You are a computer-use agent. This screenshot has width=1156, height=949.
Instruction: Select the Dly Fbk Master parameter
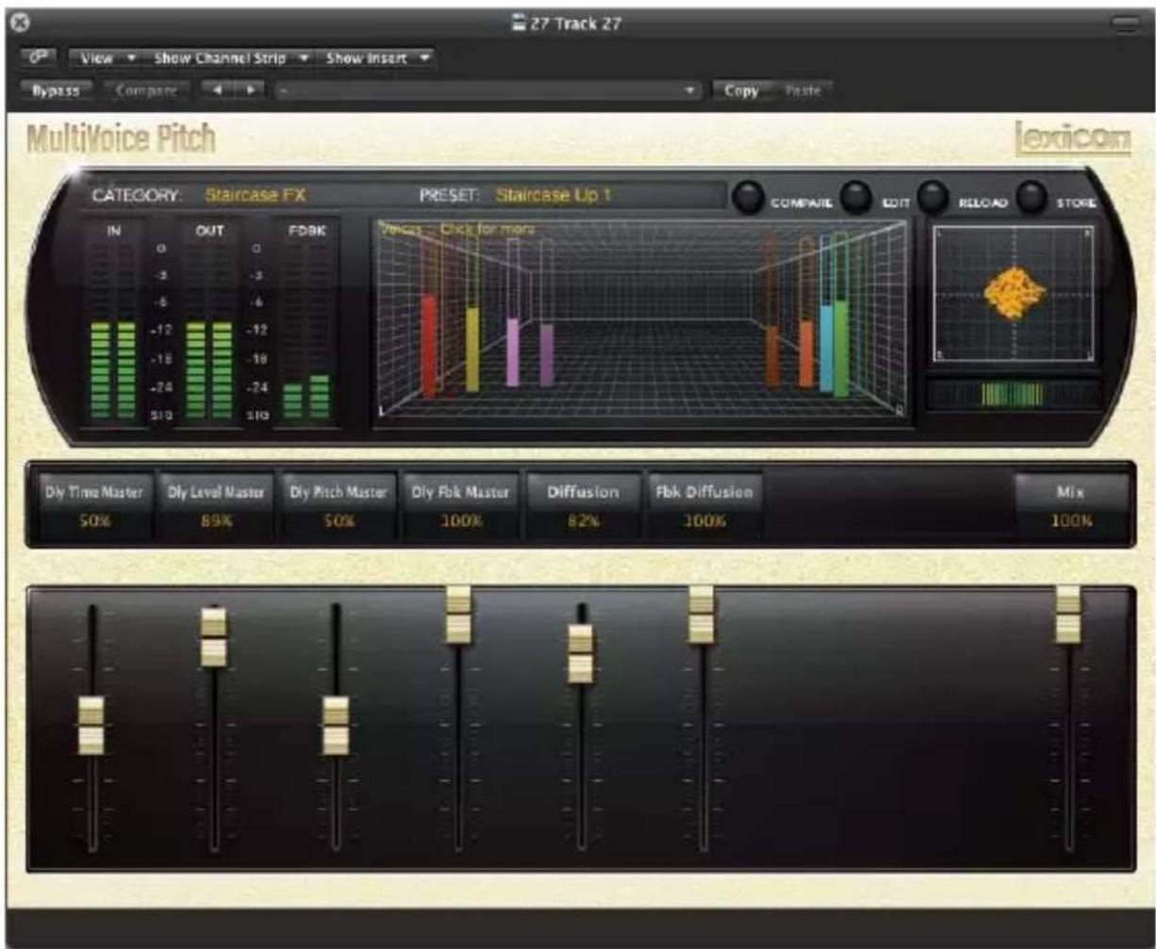(460, 504)
